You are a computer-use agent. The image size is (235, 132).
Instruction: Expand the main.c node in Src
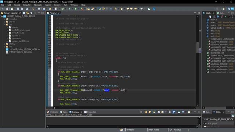[7, 27]
